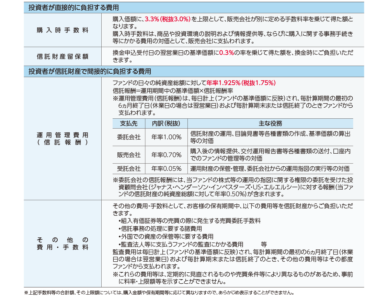Image resolution: width=388 pixels, height=296 pixels.
Task: Click the 年率0.70% cell
Action: click(x=166, y=155)
